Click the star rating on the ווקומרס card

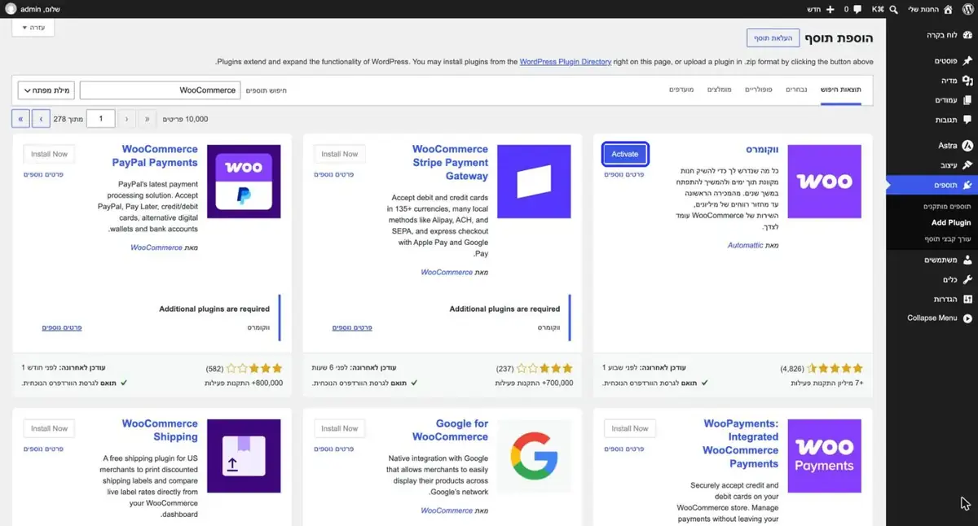point(835,368)
